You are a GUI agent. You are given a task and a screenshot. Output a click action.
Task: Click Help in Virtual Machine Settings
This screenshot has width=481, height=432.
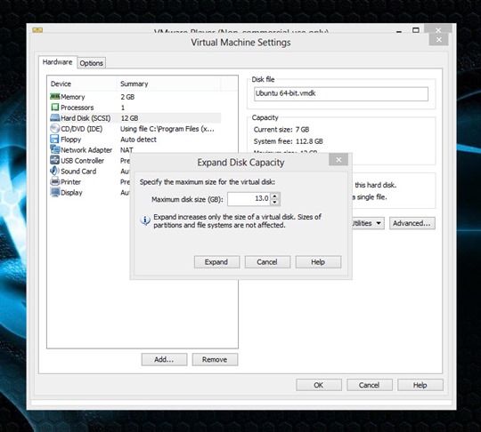[420, 385]
